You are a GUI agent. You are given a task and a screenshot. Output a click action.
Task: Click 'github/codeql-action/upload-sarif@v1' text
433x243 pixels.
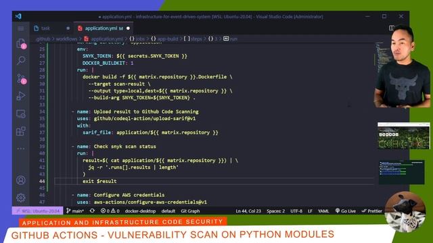point(145,119)
